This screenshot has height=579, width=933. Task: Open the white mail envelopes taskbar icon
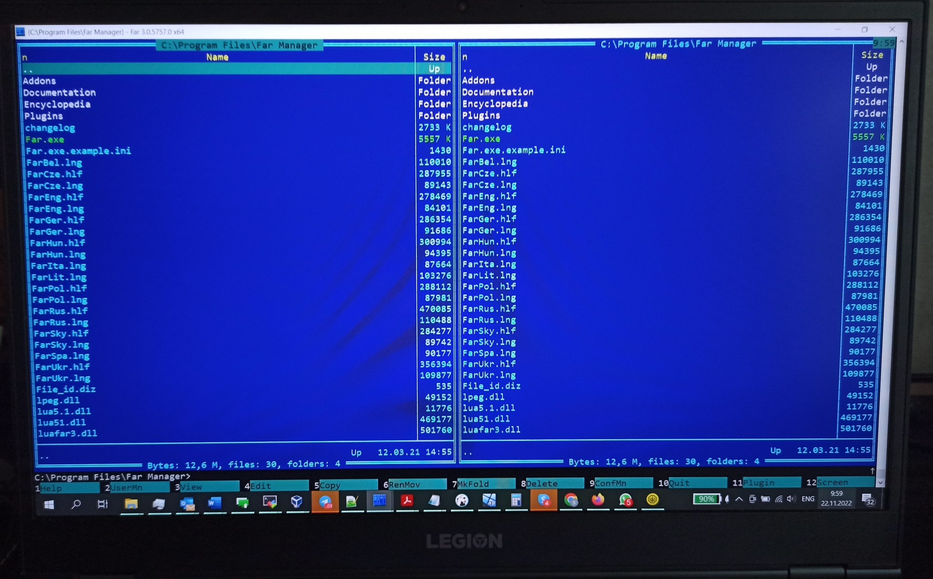point(159,503)
